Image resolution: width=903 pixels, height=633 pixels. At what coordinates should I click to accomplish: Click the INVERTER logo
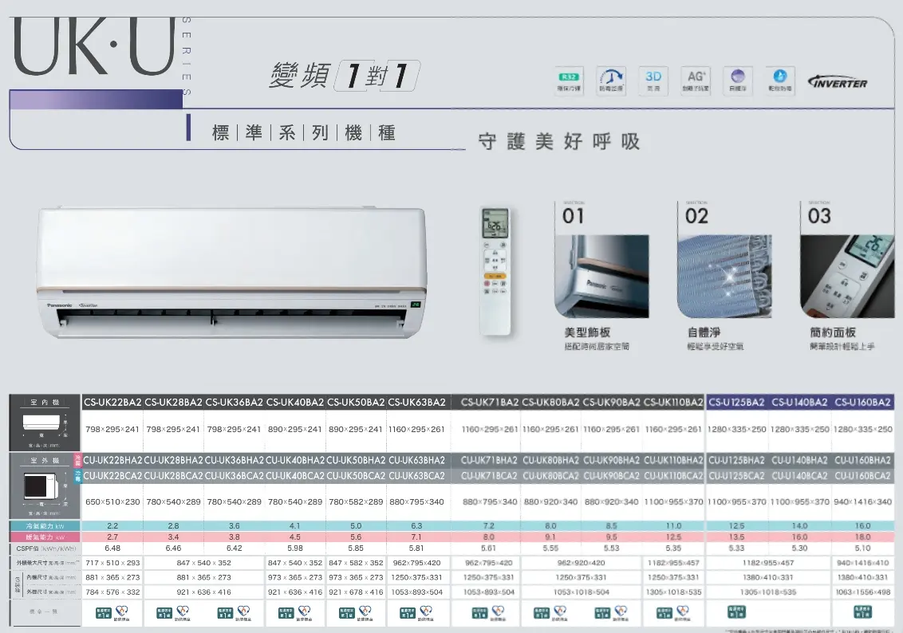click(x=838, y=83)
